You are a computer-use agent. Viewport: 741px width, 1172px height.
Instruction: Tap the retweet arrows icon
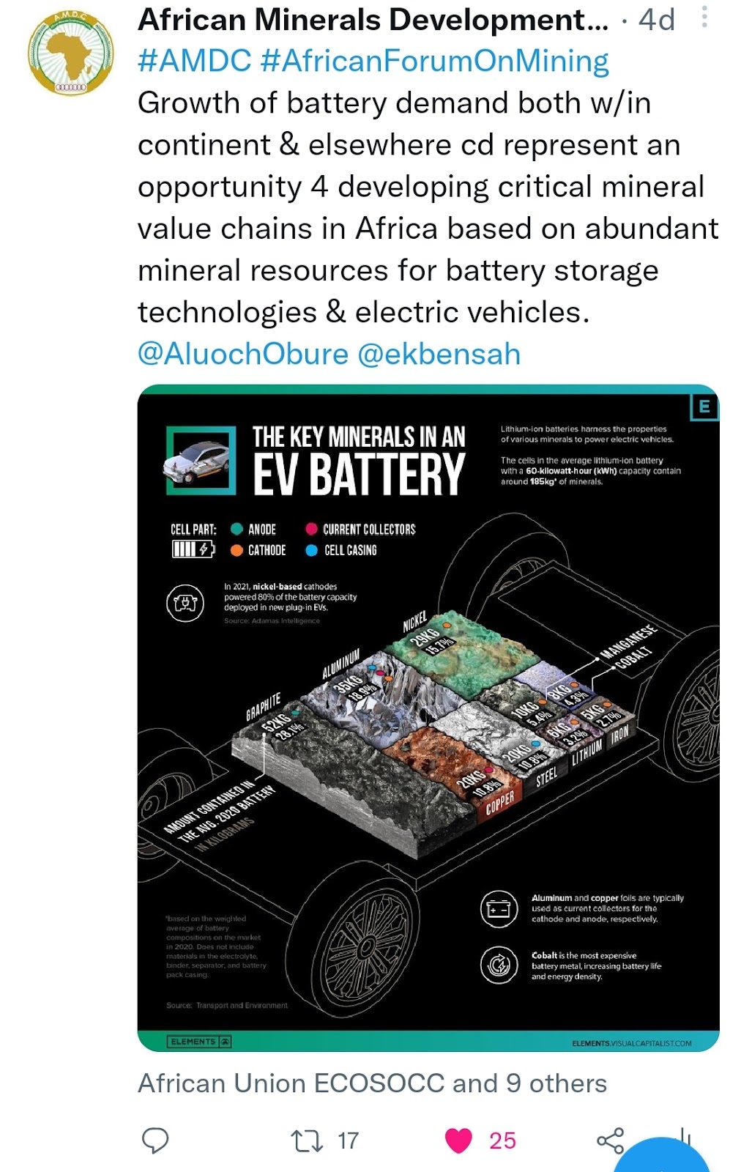point(307,1141)
